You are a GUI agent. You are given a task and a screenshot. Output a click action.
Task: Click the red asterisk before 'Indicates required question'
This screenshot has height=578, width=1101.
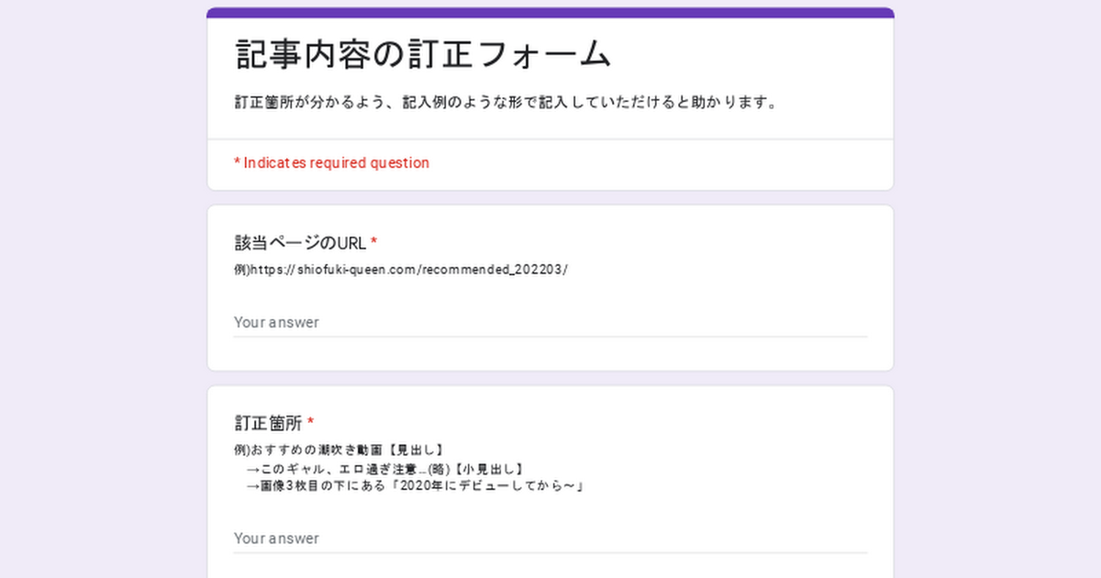click(x=237, y=162)
